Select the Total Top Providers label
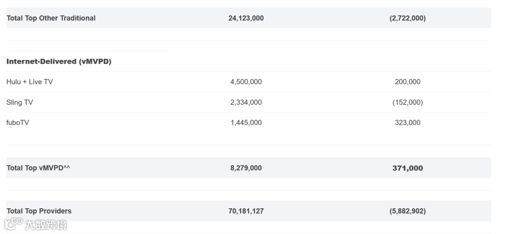This screenshot has height=234, width=515. [39, 211]
